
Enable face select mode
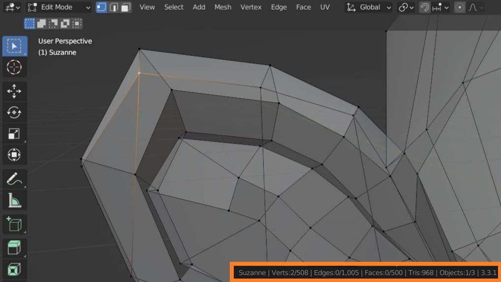tap(126, 7)
